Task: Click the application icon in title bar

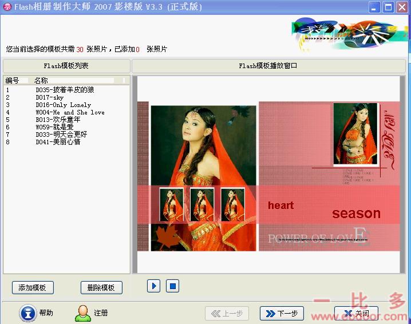Action: click(x=7, y=7)
